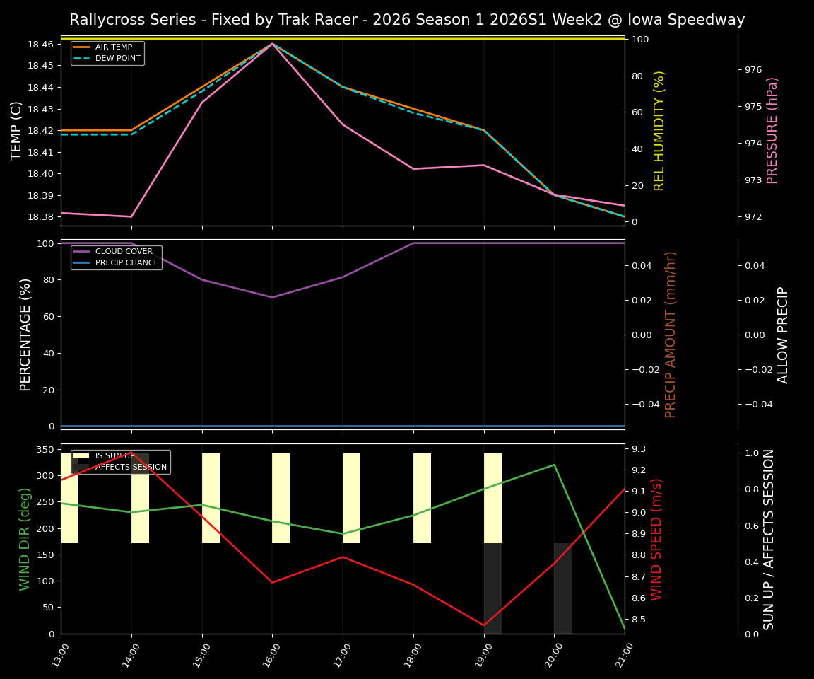Select the green WIND DIR line peak near 20:00

pyautogui.click(x=553, y=465)
